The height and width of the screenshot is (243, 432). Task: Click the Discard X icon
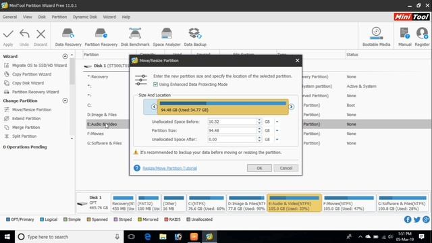[40, 34]
